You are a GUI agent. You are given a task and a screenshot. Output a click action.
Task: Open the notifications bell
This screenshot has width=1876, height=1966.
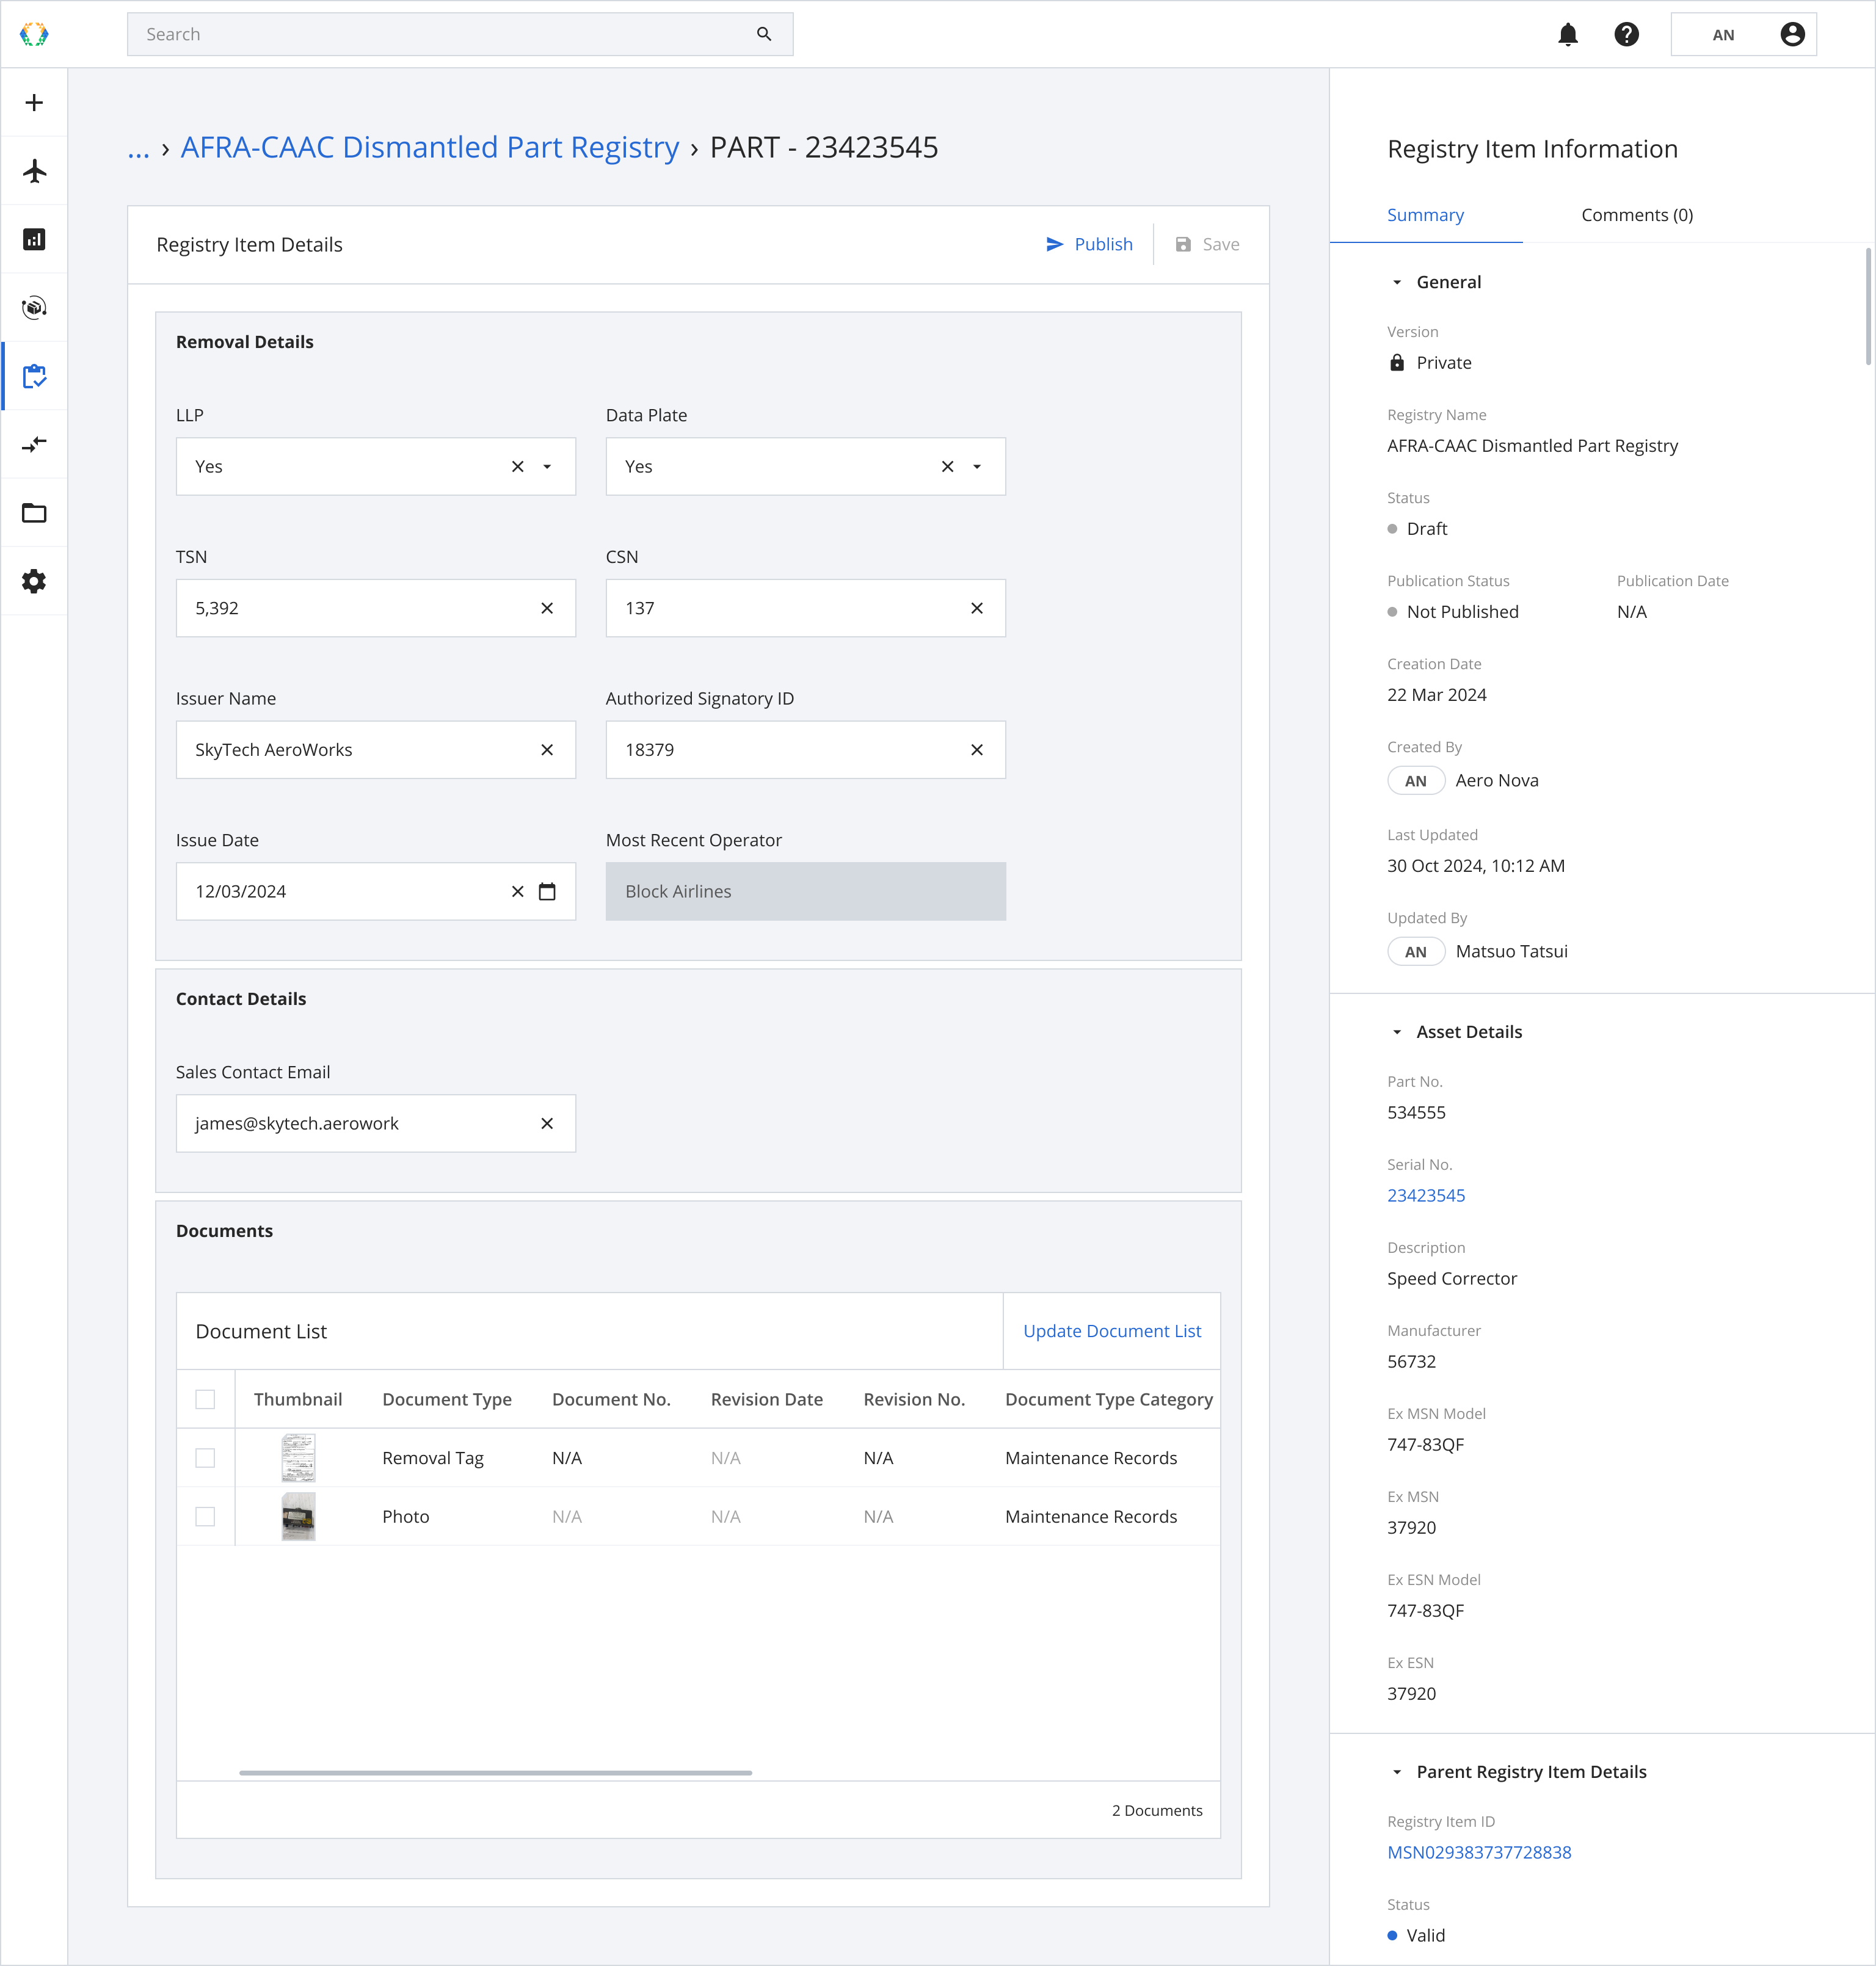click(x=1567, y=35)
